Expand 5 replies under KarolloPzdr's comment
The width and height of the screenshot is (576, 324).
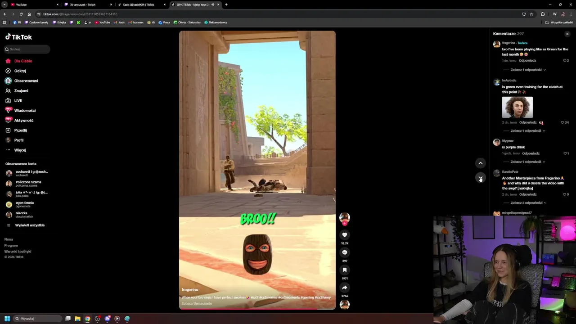pos(528,203)
